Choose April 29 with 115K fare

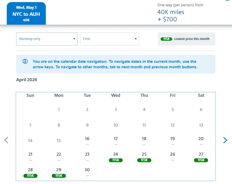tap(59, 172)
